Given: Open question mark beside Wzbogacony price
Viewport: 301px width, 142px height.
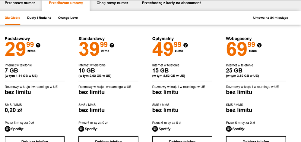Looking at the screenshot, I should click(259, 45).
